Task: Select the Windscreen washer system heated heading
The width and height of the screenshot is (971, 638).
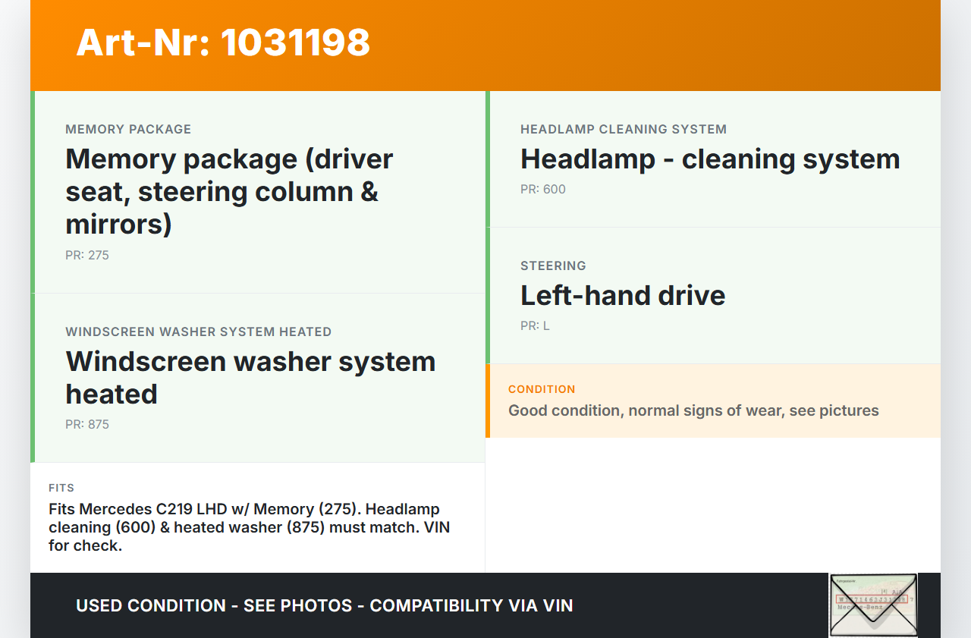Action: pyautogui.click(x=250, y=377)
